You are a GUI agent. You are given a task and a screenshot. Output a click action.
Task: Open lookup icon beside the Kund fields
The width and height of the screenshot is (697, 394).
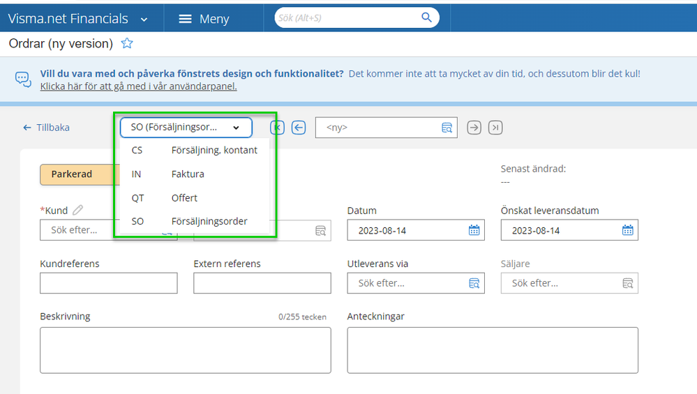pos(320,231)
